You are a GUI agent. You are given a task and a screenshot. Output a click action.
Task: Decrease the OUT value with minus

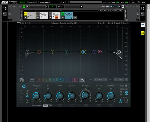(x=116, y=80)
